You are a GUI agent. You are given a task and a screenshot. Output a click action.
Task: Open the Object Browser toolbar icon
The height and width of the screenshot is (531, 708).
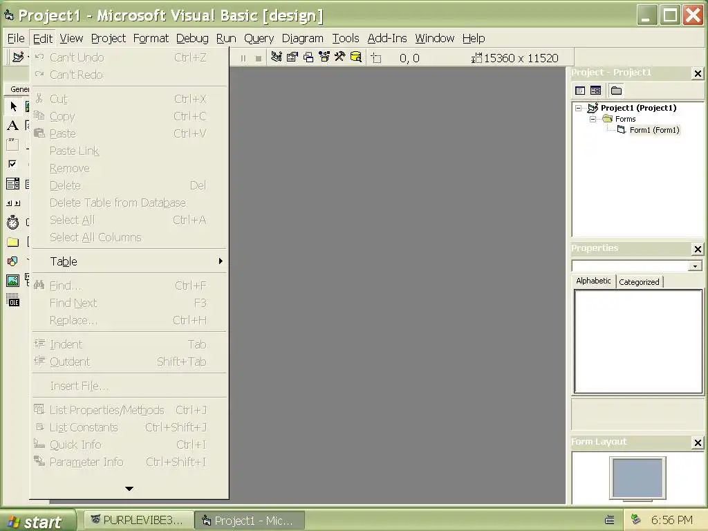324,57
